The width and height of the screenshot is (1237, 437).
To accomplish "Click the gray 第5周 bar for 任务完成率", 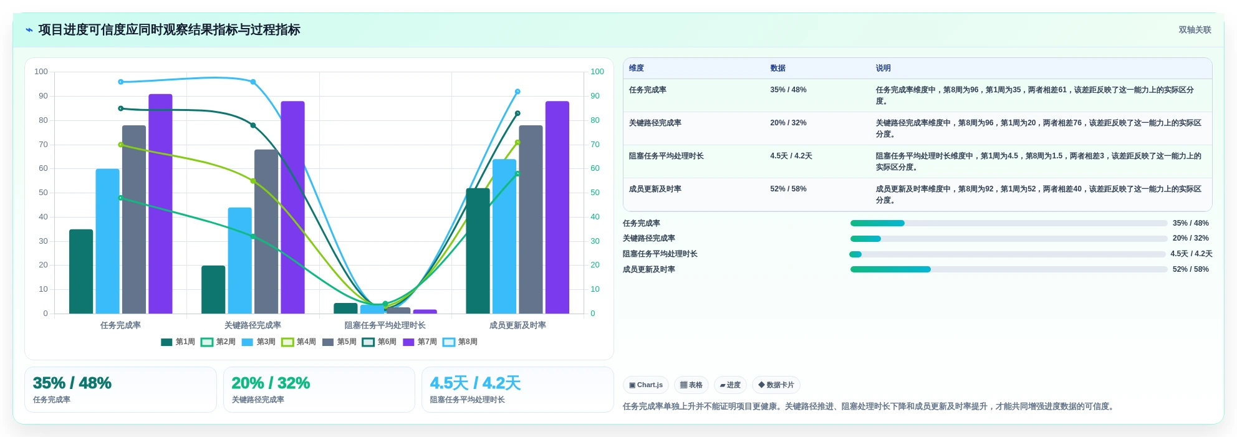I will [x=134, y=219].
